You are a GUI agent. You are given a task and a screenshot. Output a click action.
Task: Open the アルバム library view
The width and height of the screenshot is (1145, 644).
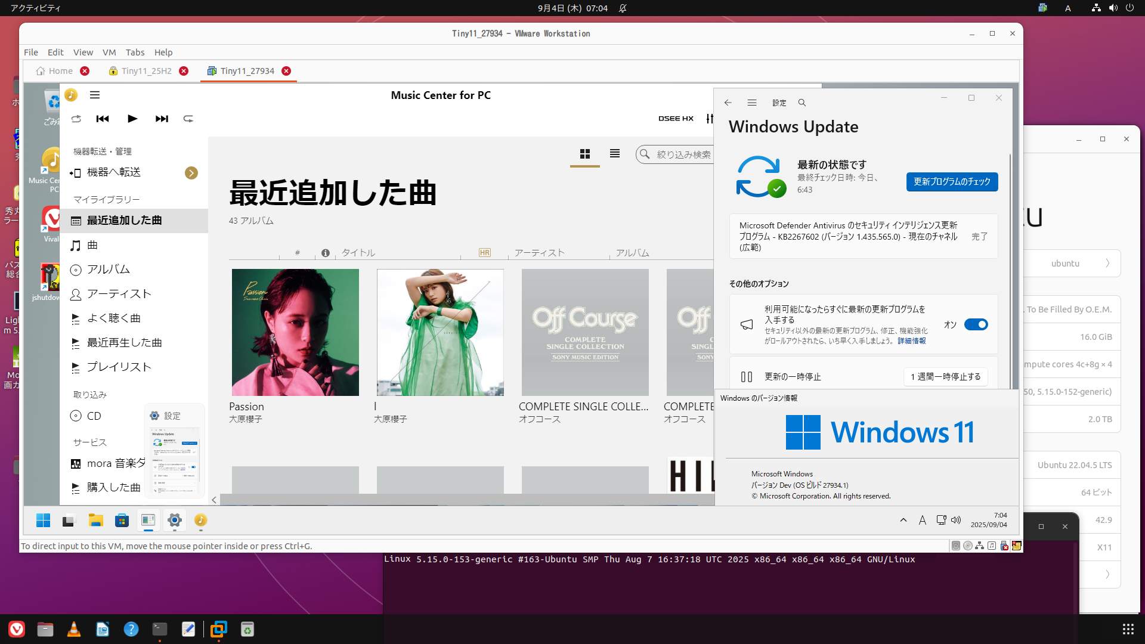coord(134,270)
